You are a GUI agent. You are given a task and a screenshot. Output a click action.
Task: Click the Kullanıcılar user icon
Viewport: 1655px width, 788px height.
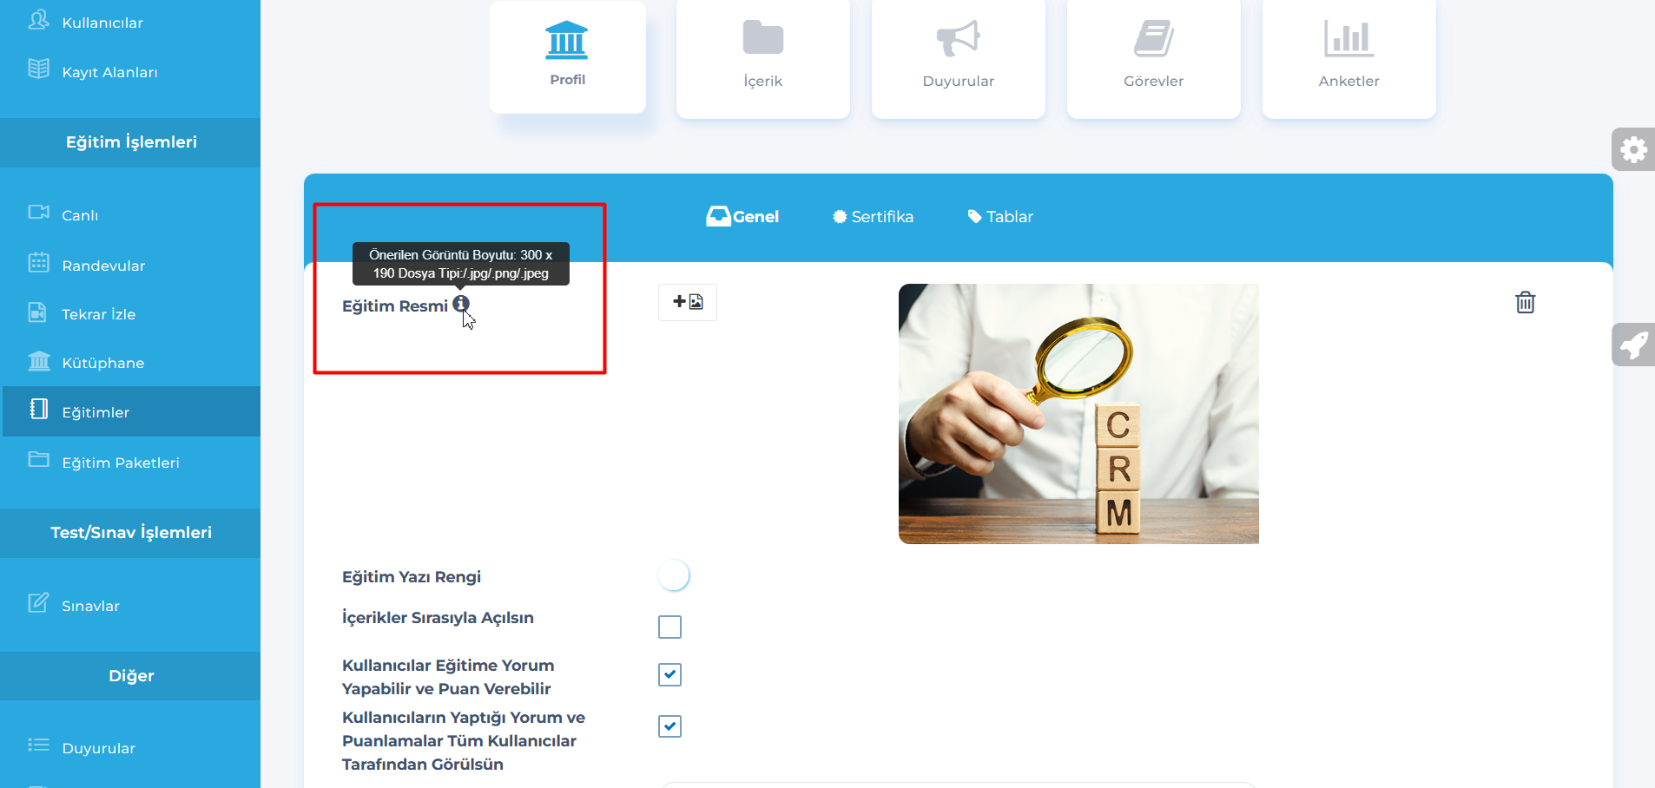pos(38,20)
